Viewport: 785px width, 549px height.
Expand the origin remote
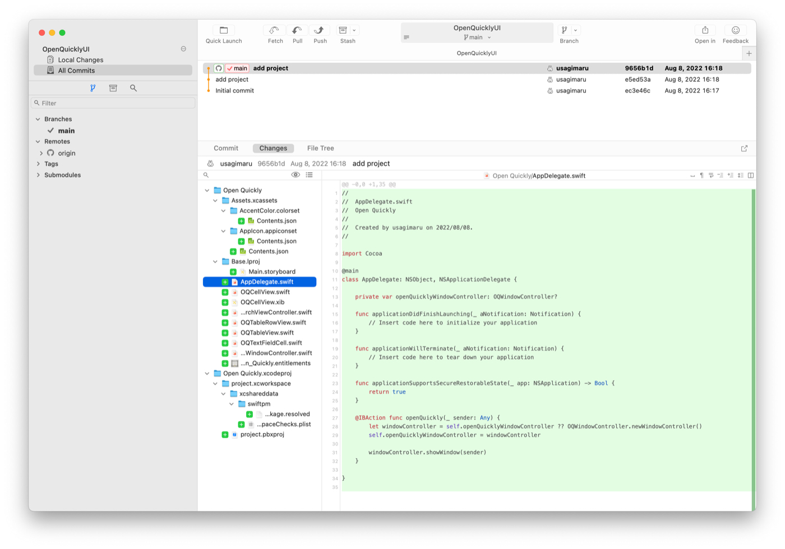tap(41, 153)
